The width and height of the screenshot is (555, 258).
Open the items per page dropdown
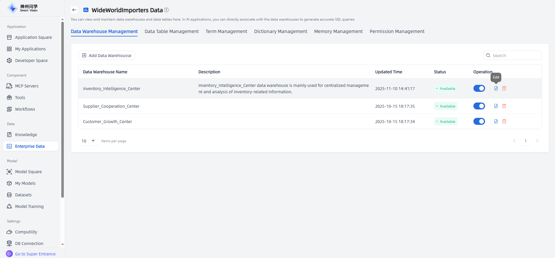88,141
